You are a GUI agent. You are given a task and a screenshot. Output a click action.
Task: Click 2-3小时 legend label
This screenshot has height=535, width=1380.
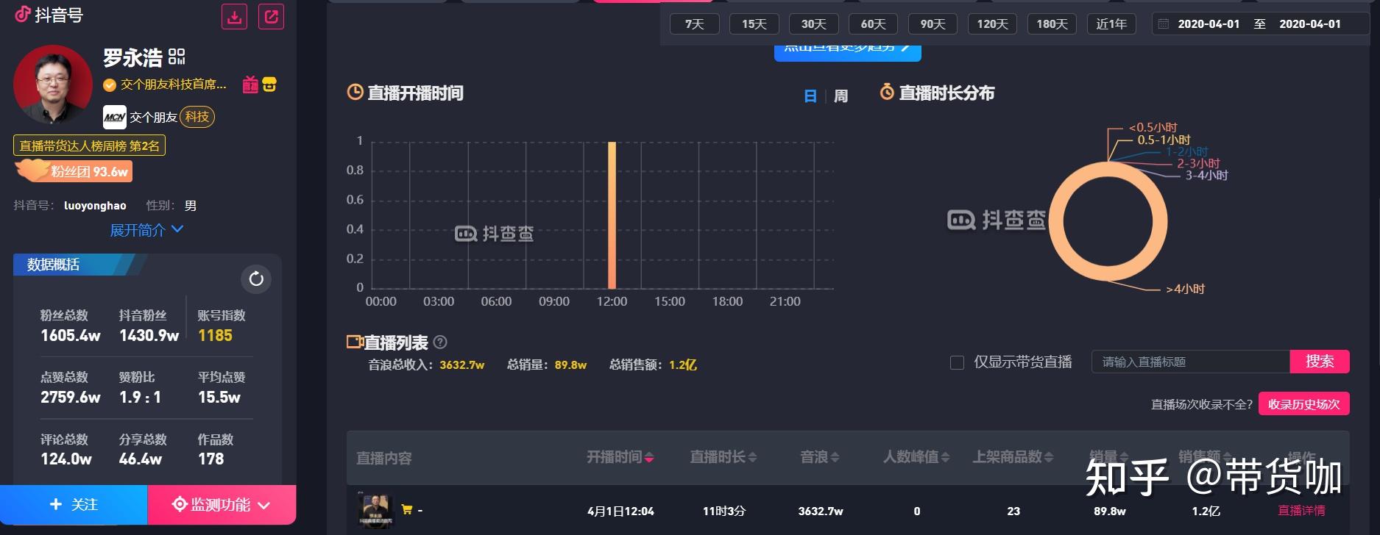click(x=1198, y=164)
